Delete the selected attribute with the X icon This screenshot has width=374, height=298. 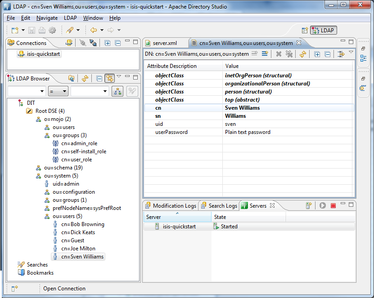pos(279,53)
